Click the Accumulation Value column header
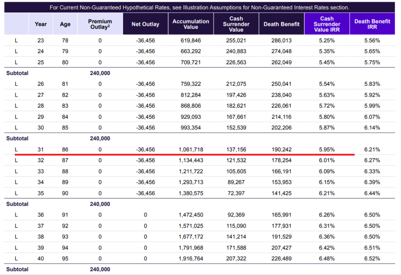 (x=191, y=24)
